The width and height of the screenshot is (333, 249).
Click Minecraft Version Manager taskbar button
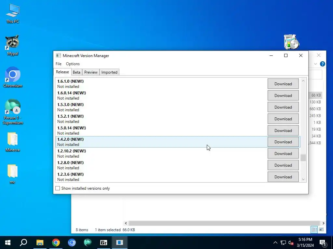pos(120,243)
